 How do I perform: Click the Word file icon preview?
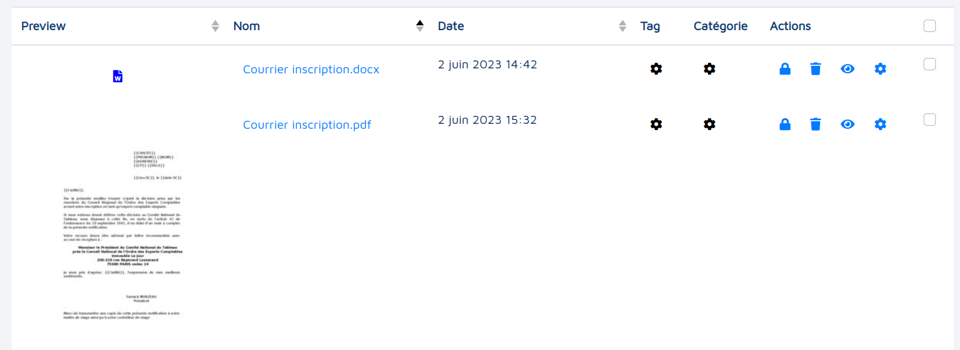[118, 76]
